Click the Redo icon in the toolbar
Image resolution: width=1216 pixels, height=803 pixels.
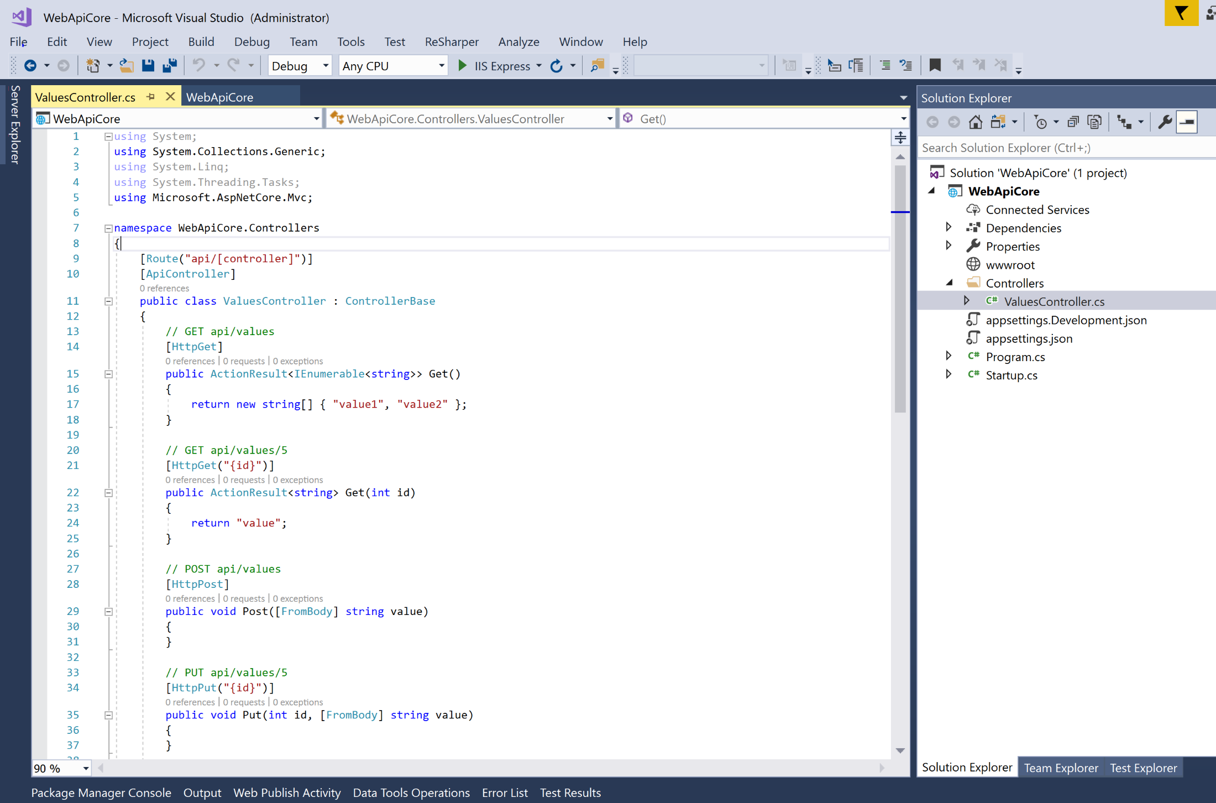tap(234, 66)
